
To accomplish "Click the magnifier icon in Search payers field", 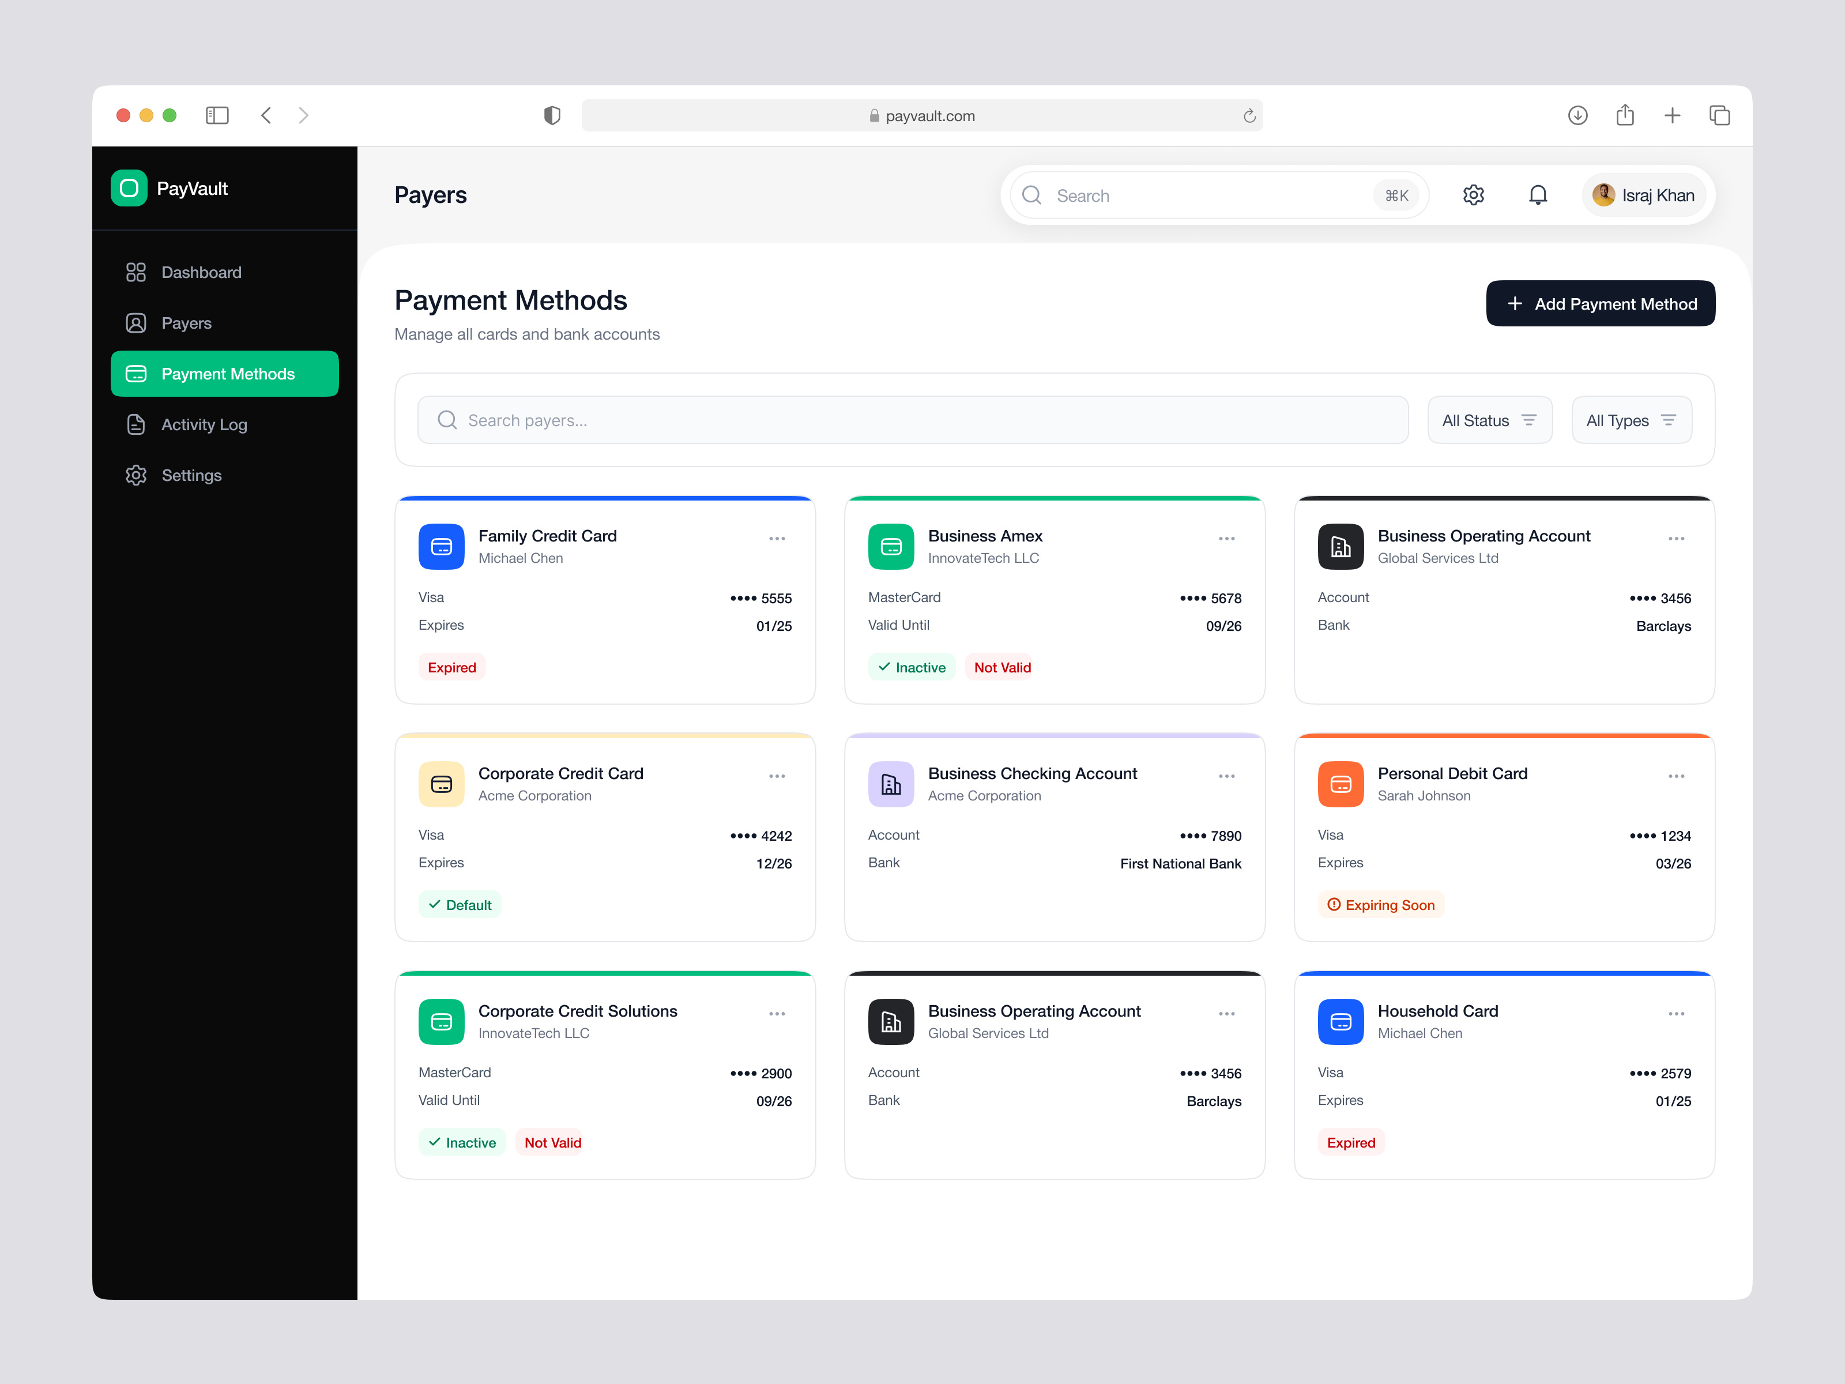I will [x=447, y=420].
